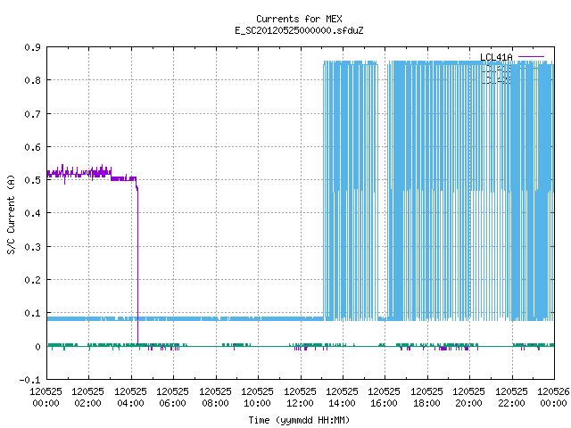
Task: Click the y-axis tick label "0.2"
Action: point(32,280)
